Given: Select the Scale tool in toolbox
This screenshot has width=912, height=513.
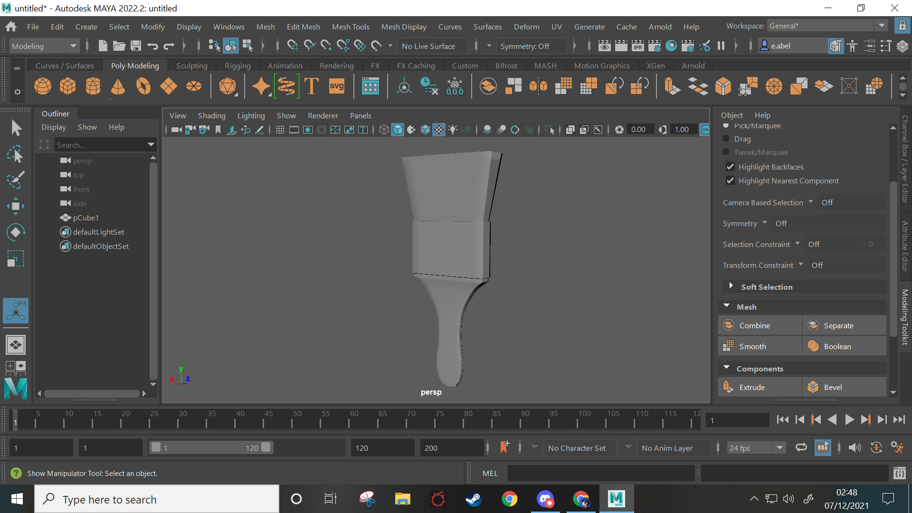Looking at the screenshot, I should pos(16,258).
